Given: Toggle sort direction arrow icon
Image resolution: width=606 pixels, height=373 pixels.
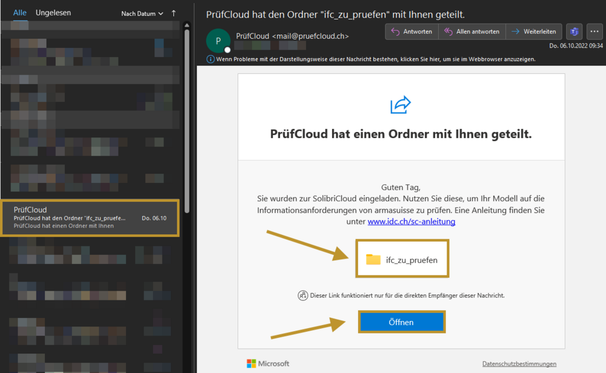Looking at the screenshot, I should click(x=173, y=13).
